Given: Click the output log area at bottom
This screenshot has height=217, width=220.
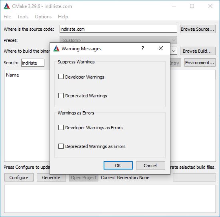Looking at the screenshot, I should (110, 199).
